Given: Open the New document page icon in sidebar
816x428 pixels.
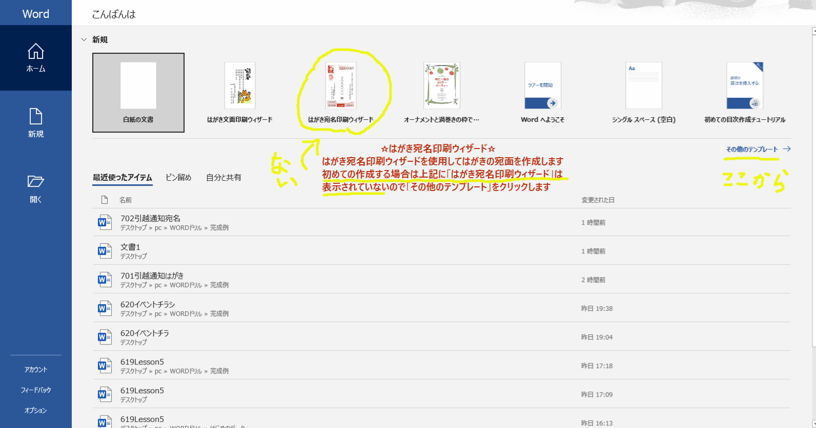Looking at the screenshot, I should coord(36,117).
